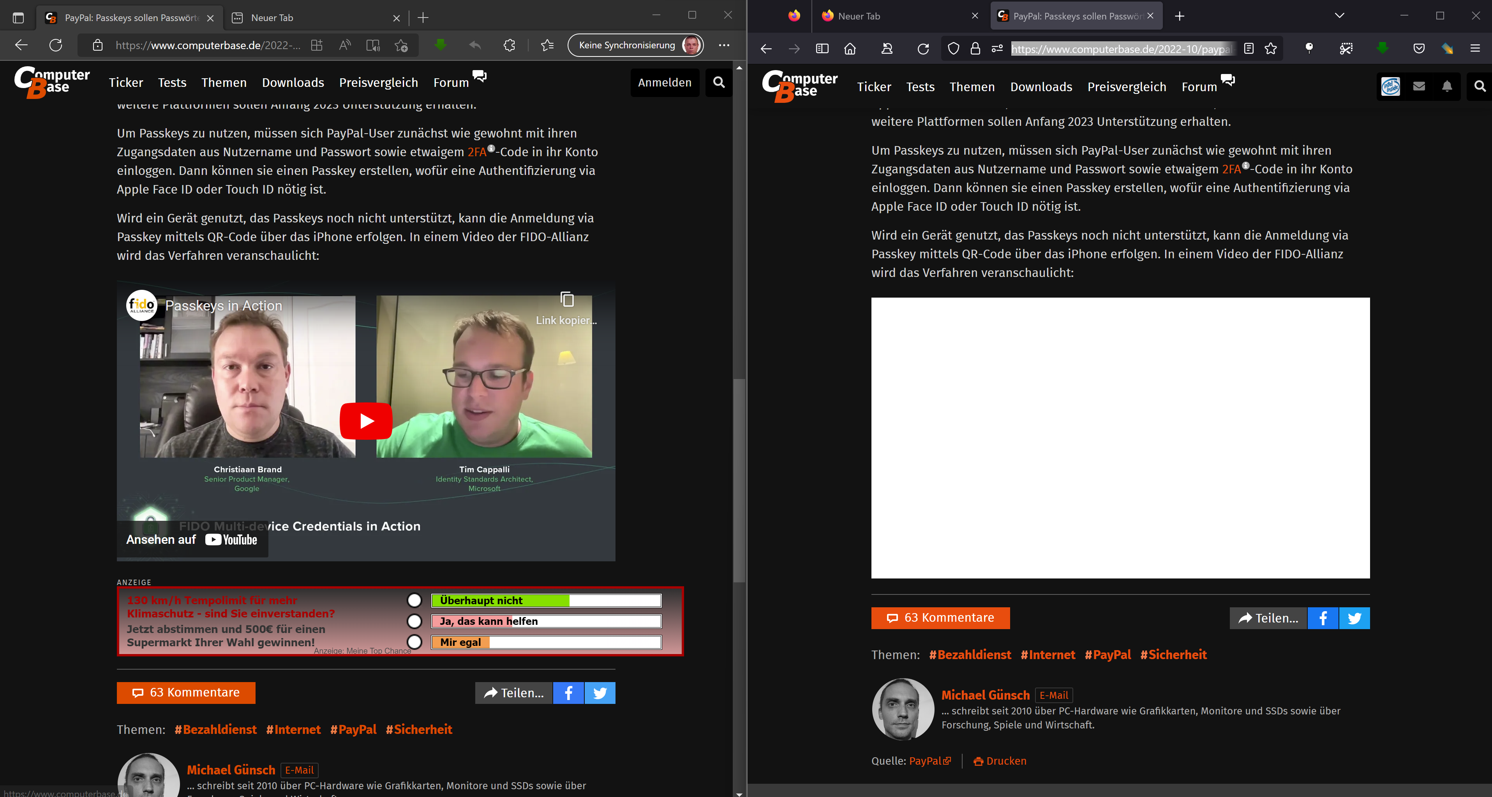
Task: Open the 'Themen' navigation menu on ComputerBase
Action: click(972, 87)
